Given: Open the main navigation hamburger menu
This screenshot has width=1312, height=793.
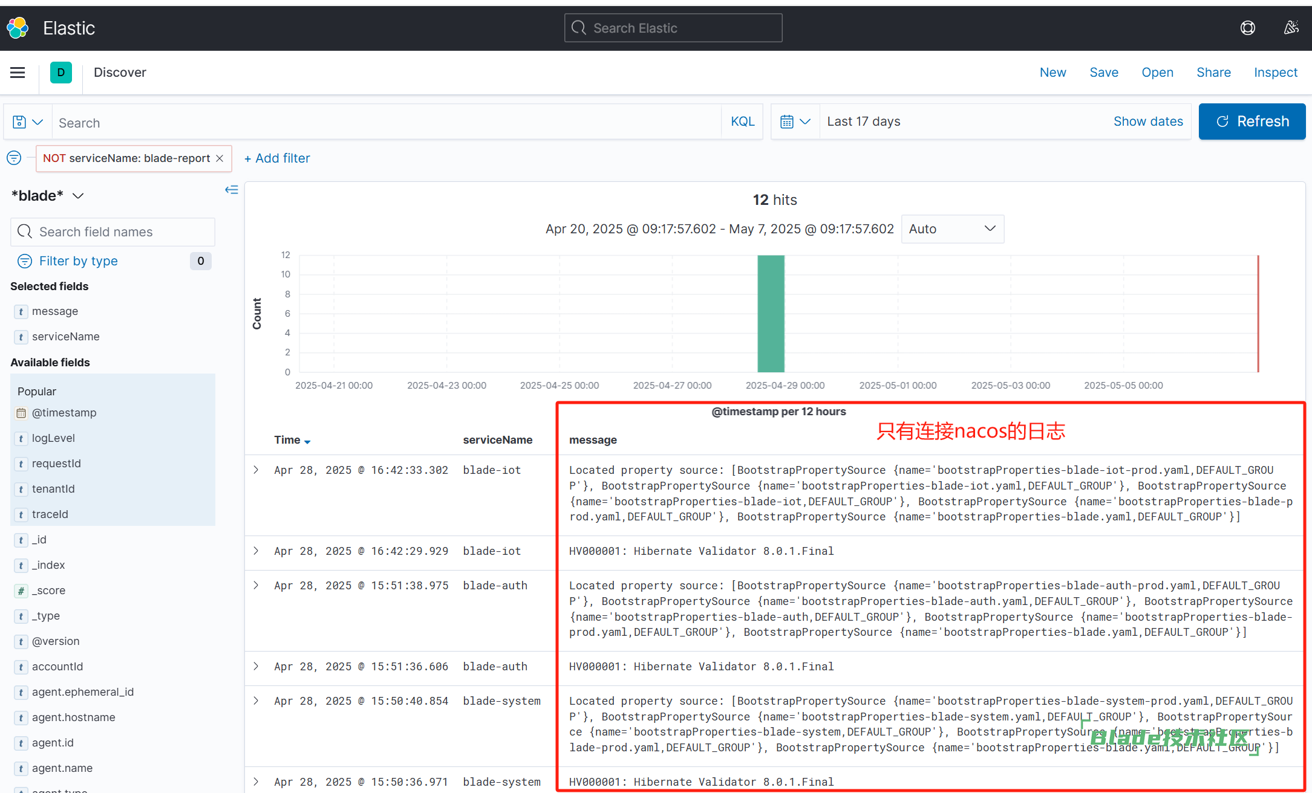Looking at the screenshot, I should (18, 73).
